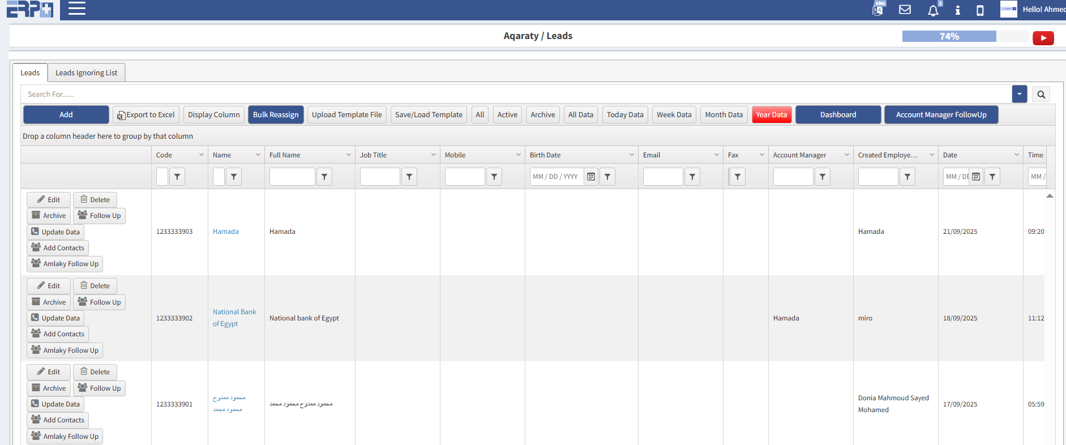The image size is (1066, 445).
Task: Select the Leads tab
Action: [30, 73]
